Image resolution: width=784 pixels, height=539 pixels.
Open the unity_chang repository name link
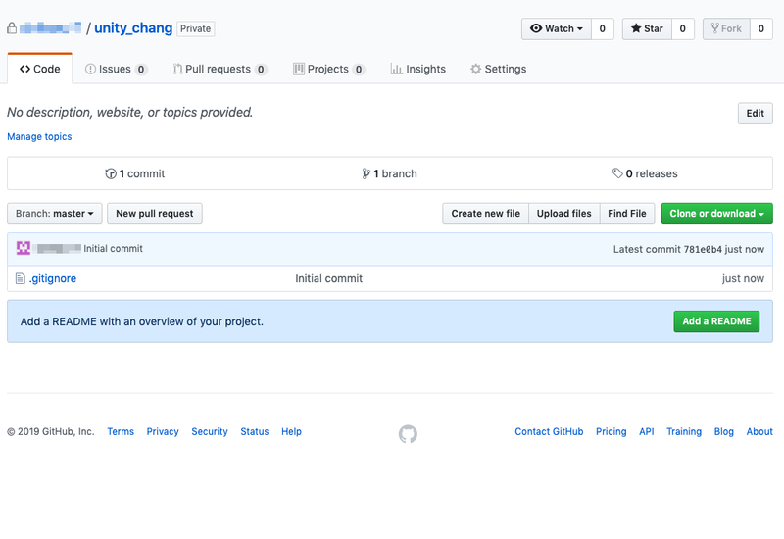tap(133, 28)
